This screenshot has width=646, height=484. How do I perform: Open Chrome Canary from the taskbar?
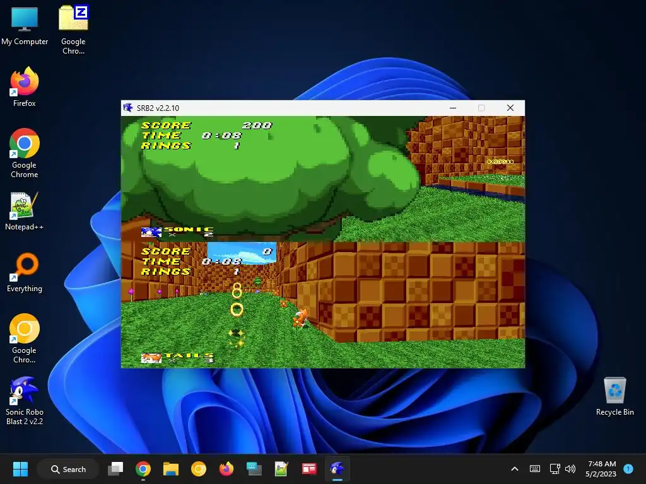coord(199,469)
